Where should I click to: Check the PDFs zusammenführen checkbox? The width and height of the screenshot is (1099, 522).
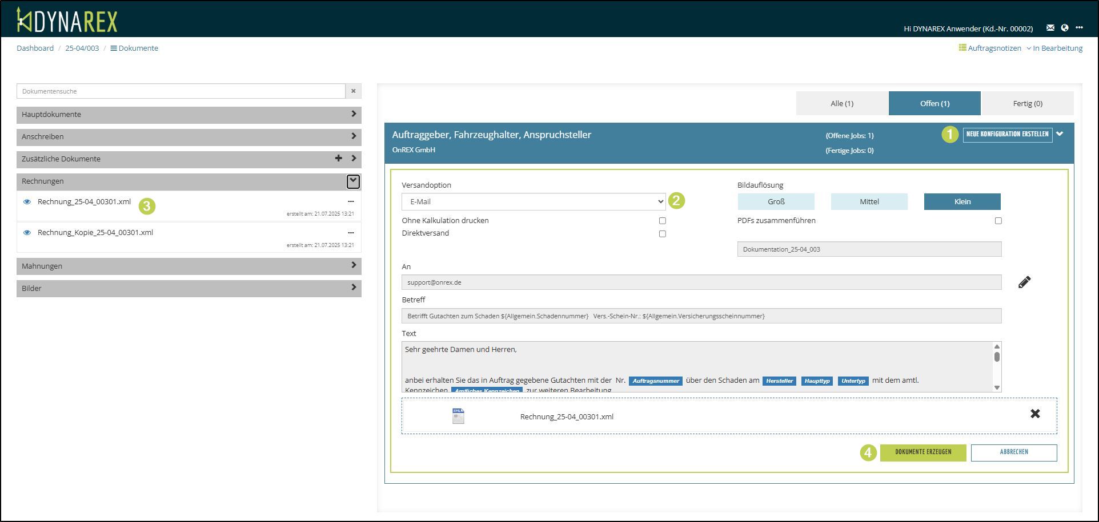(998, 221)
